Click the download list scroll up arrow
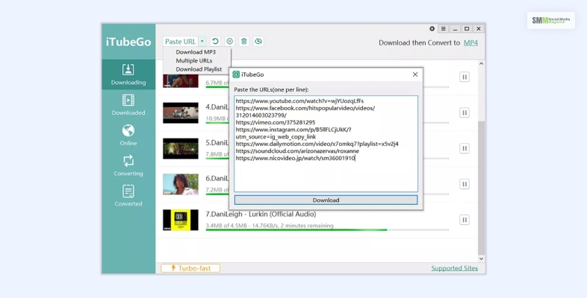Image resolution: width=587 pixels, height=298 pixels. coord(482,63)
